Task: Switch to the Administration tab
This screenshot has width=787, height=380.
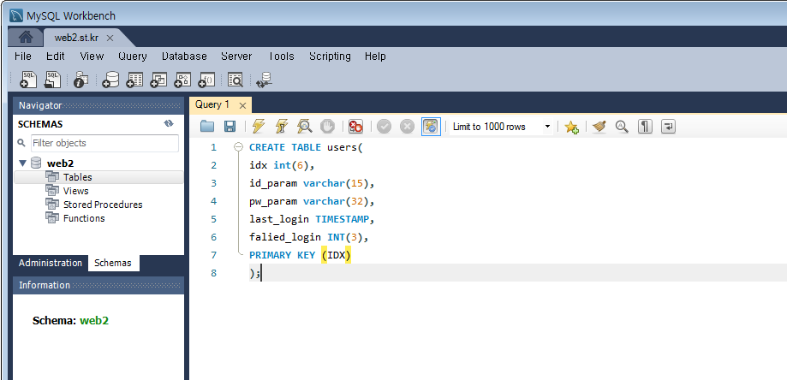Action: click(x=51, y=263)
